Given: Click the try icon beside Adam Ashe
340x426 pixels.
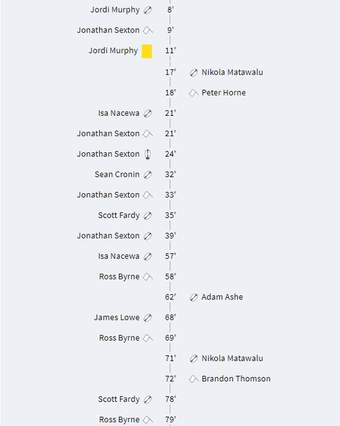Looking at the screenshot, I should tap(194, 297).
